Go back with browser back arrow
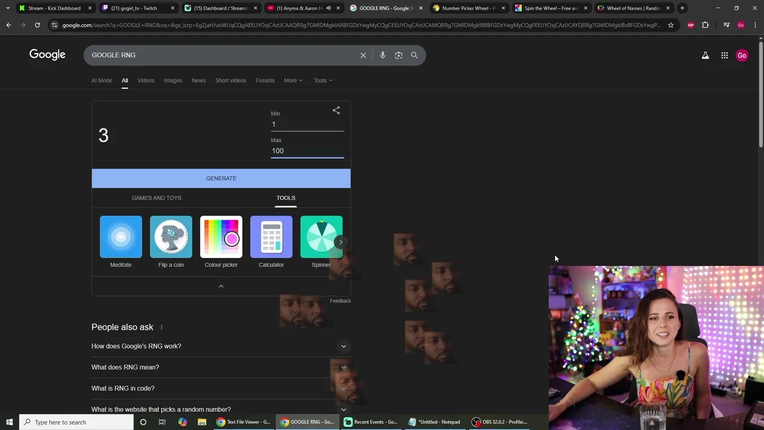764x430 pixels. tap(8, 25)
